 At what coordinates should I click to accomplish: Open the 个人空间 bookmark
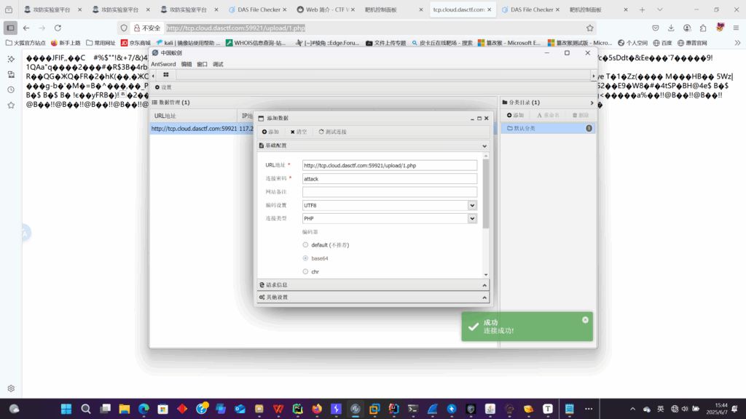pos(633,43)
